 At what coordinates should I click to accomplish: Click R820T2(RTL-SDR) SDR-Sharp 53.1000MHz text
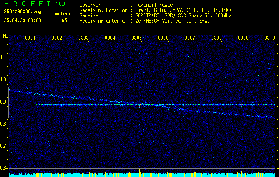(x=183, y=15)
